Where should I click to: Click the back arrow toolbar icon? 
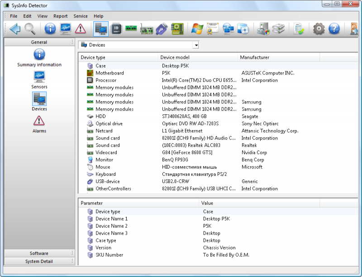(x=15, y=29)
